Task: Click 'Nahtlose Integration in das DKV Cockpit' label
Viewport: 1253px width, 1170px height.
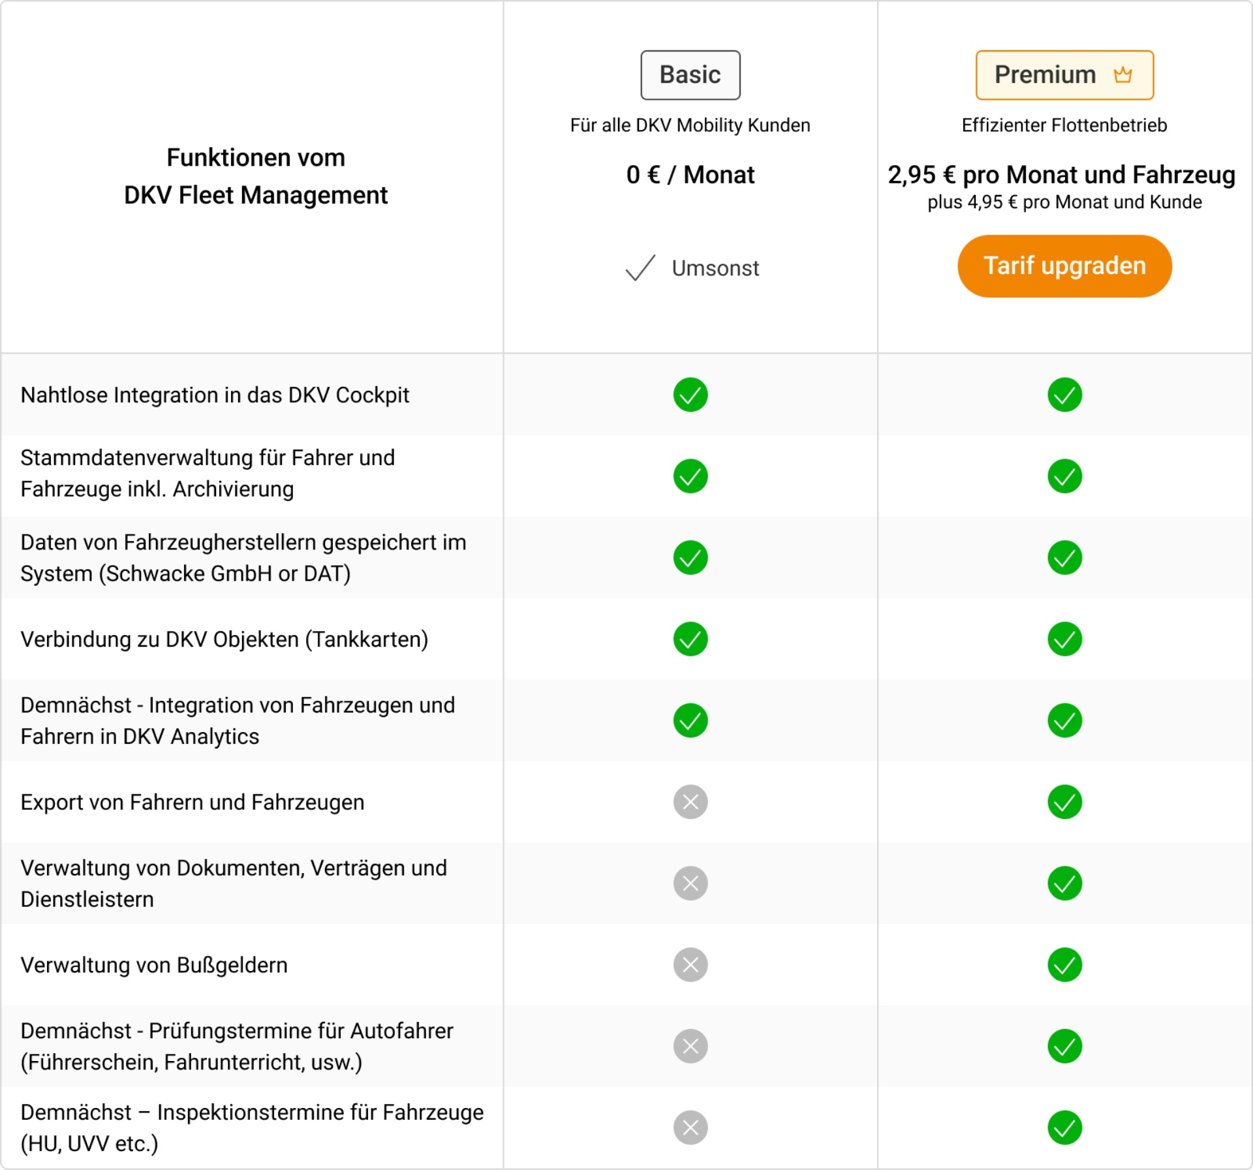Action: click(215, 395)
